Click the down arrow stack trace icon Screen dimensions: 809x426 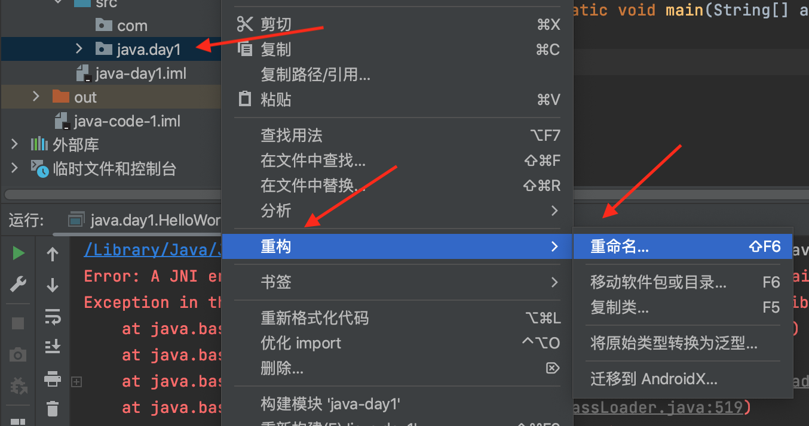point(53,285)
